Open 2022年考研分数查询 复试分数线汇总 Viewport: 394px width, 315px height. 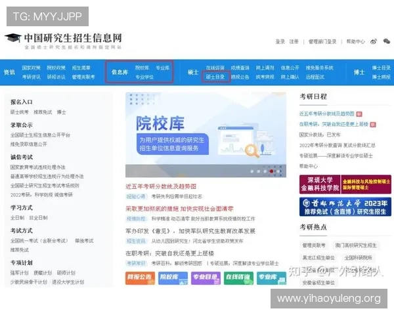pyautogui.click(x=338, y=145)
